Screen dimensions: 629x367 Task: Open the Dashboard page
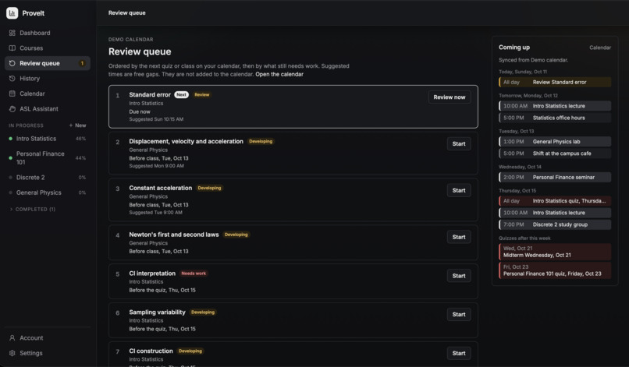(x=48, y=33)
